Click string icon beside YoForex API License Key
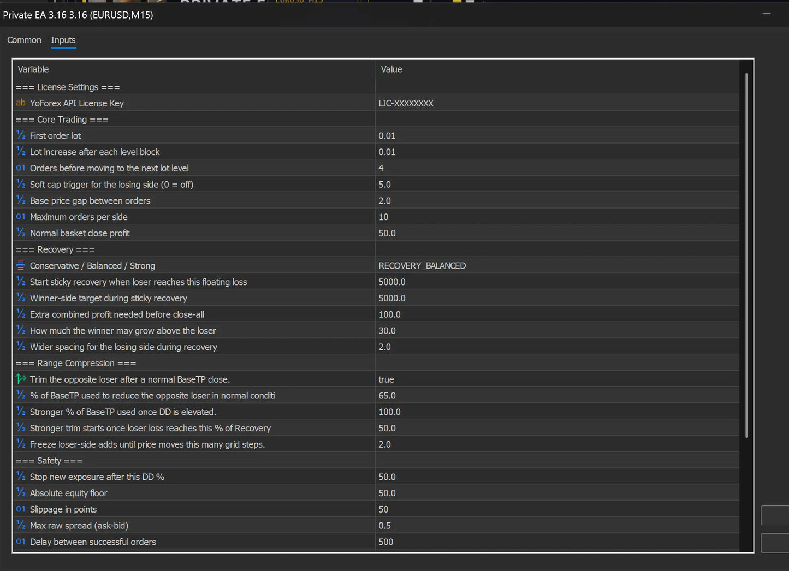The height and width of the screenshot is (571, 789). [21, 103]
